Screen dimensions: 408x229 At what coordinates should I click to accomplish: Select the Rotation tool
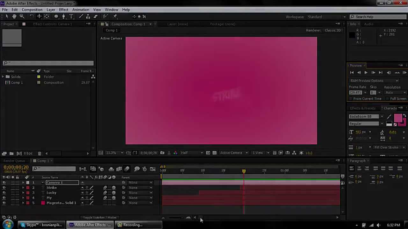coord(32,17)
